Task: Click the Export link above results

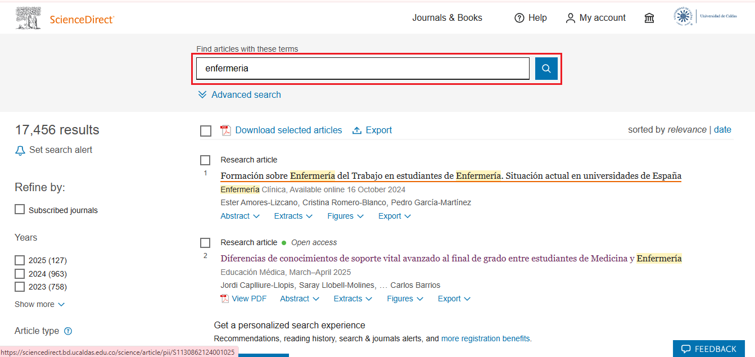Action: coord(379,130)
